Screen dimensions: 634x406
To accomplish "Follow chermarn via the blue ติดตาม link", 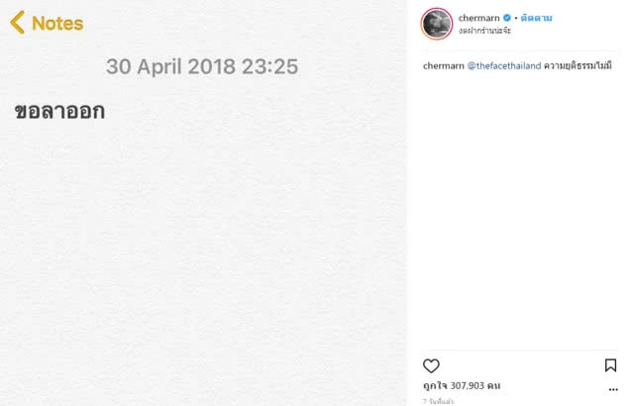I will [536, 18].
